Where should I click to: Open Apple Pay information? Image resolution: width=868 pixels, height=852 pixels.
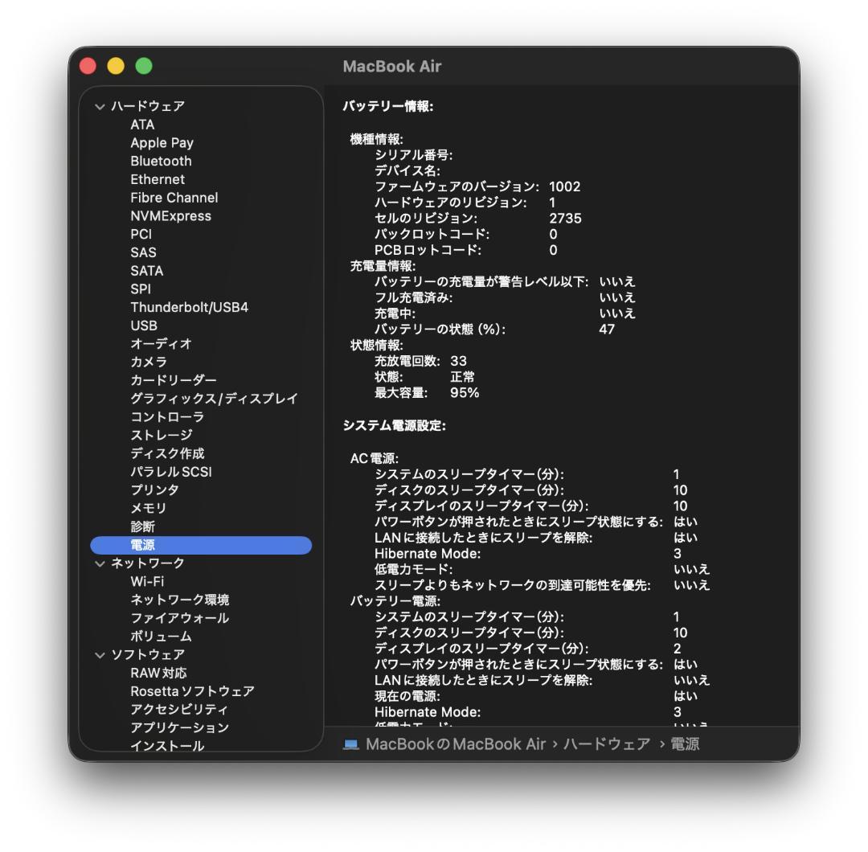click(x=161, y=142)
